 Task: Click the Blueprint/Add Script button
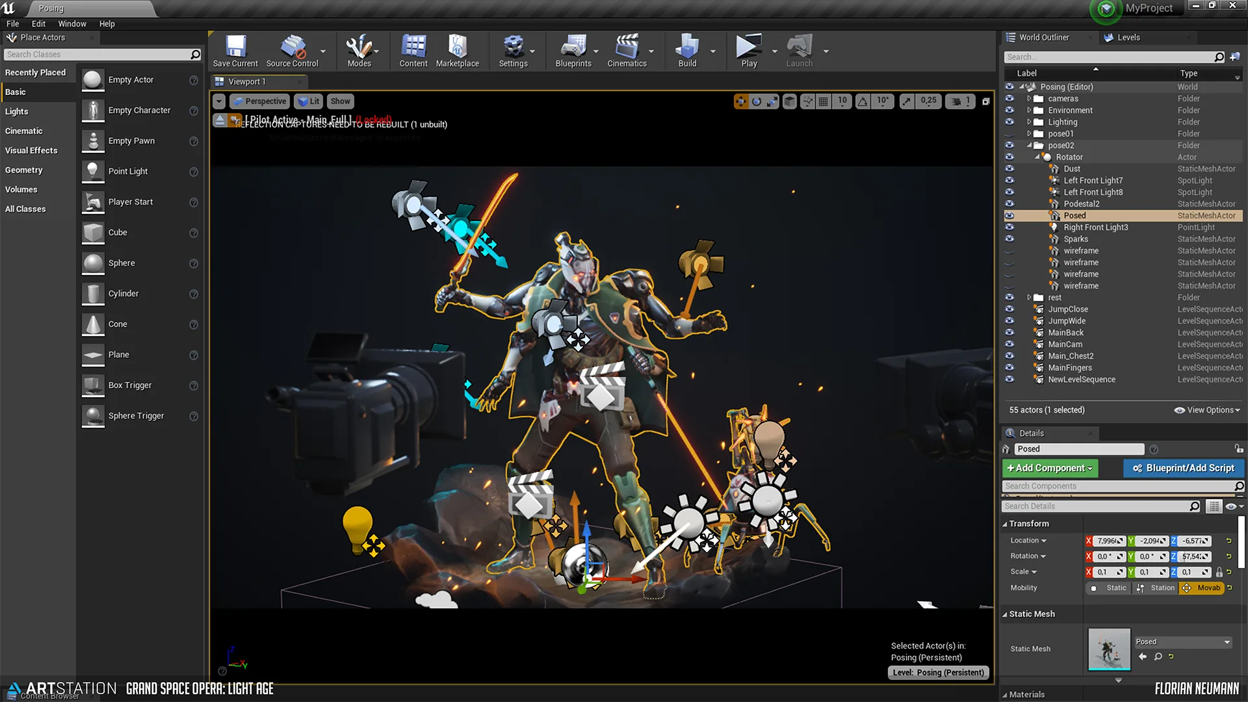pyautogui.click(x=1183, y=468)
